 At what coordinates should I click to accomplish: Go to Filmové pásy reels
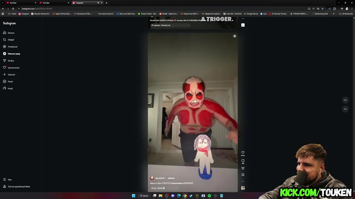[x=12, y=54]
